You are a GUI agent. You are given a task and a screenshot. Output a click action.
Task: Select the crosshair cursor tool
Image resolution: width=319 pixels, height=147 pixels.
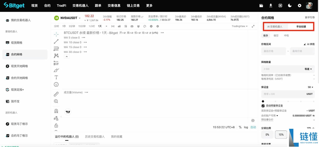pos(56,34)
